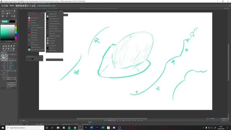
Task: Pick the eraser-shaped third brush icon in the tool panel
Action: coord(9,46)
